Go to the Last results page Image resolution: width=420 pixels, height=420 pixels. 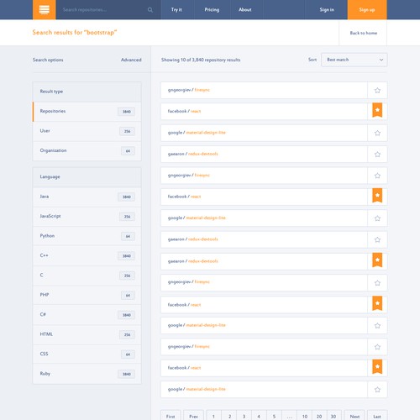[x=377, y=416]
